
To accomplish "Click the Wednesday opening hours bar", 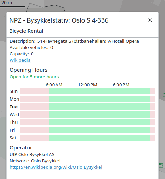I will click(88, 114).
